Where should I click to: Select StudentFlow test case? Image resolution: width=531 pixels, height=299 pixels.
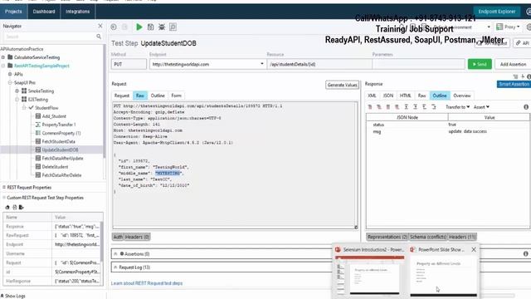[46, 108]
